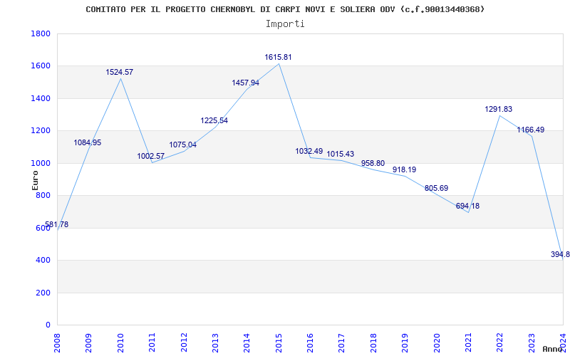This screenshot has height=356, width=570.
Task: Click the 581.78 data label
Action: coord(57,224)
